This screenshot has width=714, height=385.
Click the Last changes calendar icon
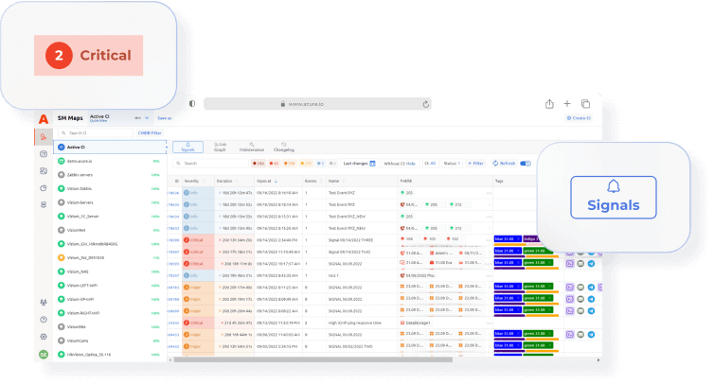[372, 164]
